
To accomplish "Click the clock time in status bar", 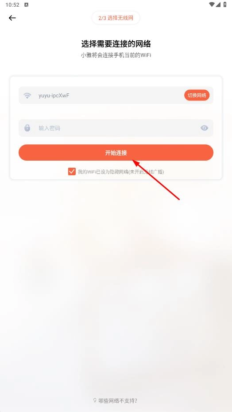I will click(x=12, y=5).
